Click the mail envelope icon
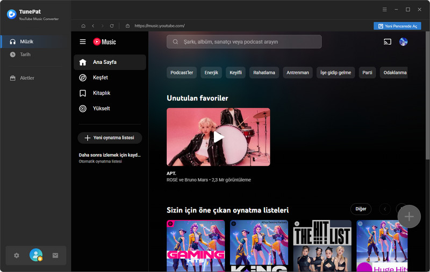 click(x=55, y=255)
